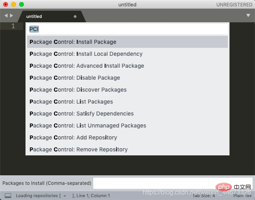The width and height of the screenshot is (255, 200).
Task: Open the tab list dropdown arrow
Action: click(x=248, y=16)
